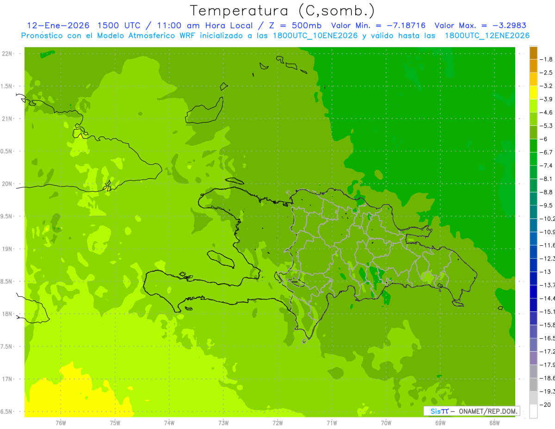The height and width of the screenshot is (429, 555).
Task: Click the purple swatch between -17.2 and -17.9
Action: [533, 358]
